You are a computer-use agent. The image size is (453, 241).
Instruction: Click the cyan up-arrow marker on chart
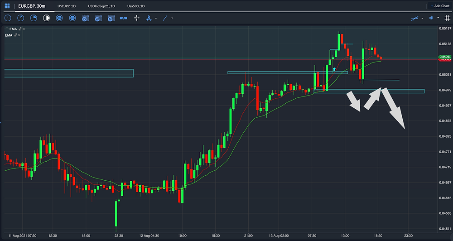click(x=334, y=69)
